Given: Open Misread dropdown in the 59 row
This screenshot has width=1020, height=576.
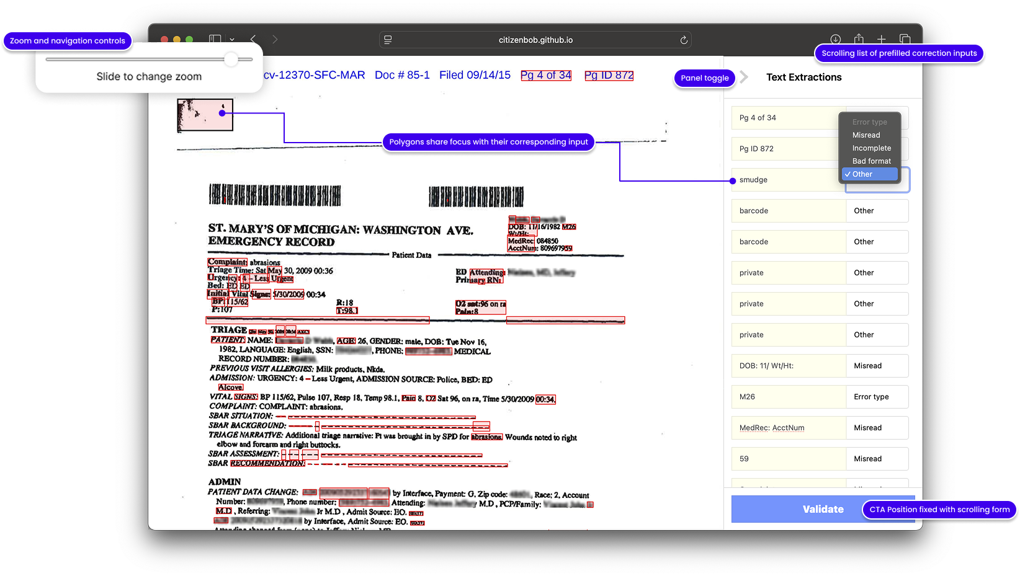Looking at the screenshot, I should (x=877, y=459).
